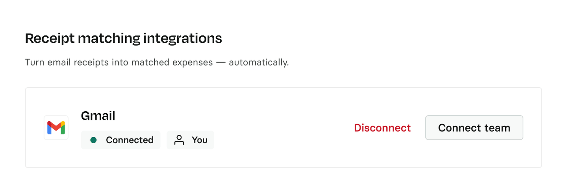
Task: Click the You label text
Action: pos(200,140)
